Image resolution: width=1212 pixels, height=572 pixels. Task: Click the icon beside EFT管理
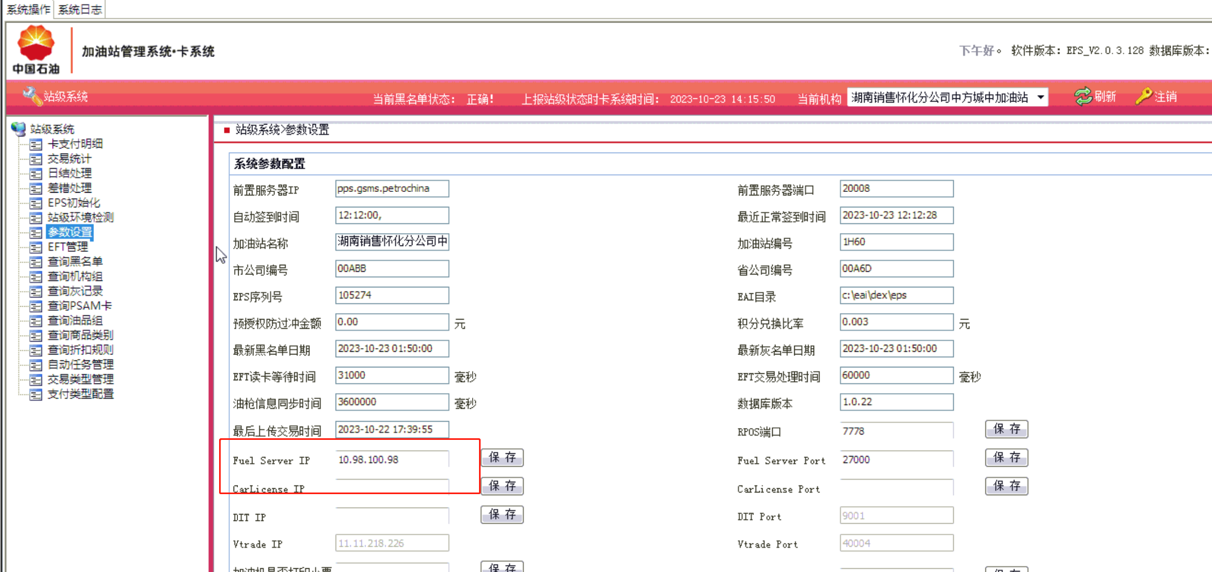click(36, 248)
